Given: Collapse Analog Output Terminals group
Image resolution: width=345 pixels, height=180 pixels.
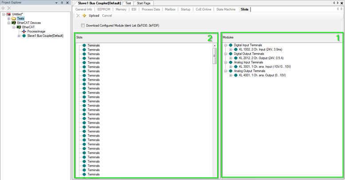Looking at the screenshot, I should coord(226,71).
